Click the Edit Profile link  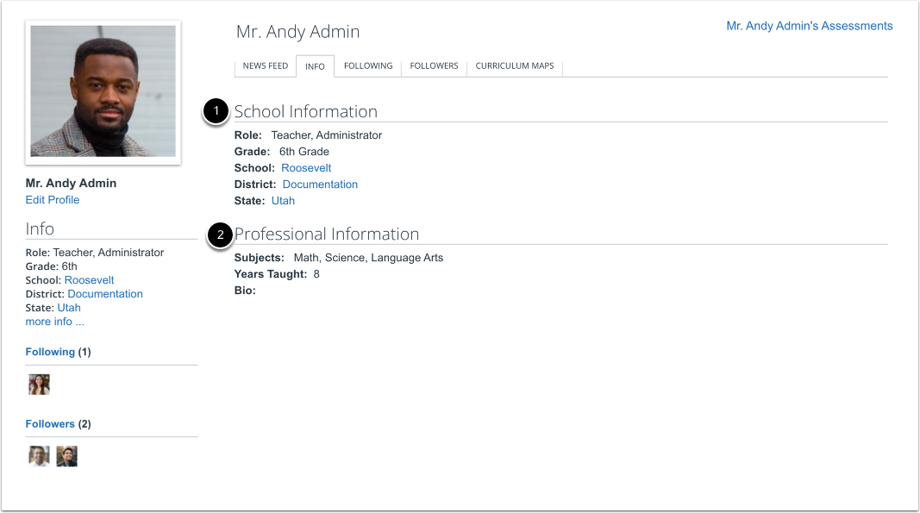[x=52, y=199]
